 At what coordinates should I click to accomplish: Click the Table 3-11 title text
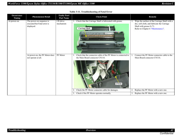tap(91, 12)
